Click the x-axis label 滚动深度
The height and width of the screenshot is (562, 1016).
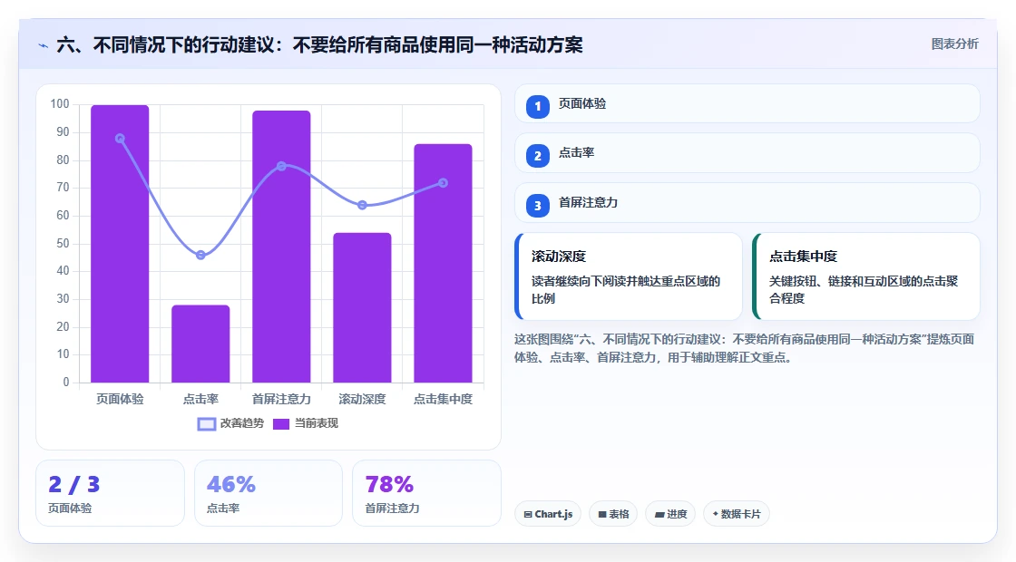[362, 400]
